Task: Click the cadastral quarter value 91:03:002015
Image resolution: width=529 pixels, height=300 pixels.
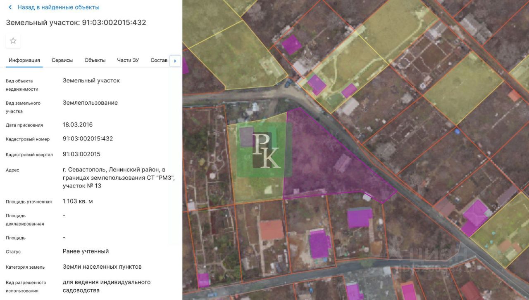Action: pyautogui.click(x=81, y=154)
